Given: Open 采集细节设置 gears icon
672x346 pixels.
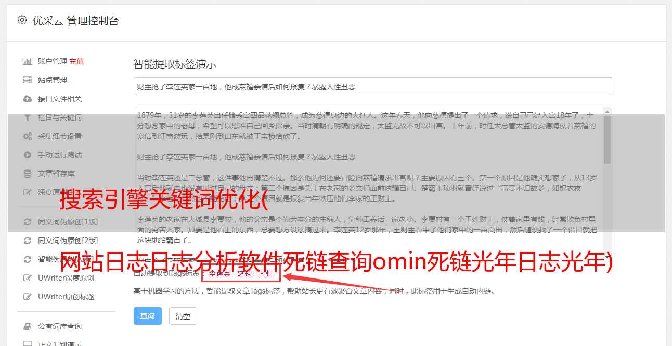Looking at the screenshot, I should 27,136.
